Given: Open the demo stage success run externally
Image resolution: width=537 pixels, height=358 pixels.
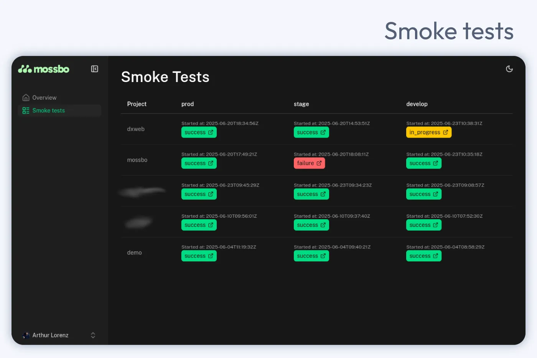Looking at the screenshot, I should click(311, 256).
